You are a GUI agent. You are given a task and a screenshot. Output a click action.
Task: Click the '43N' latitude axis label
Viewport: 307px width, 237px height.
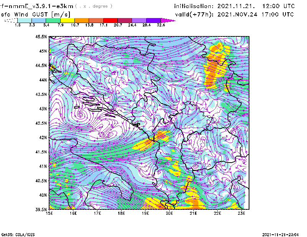point(43,109)
